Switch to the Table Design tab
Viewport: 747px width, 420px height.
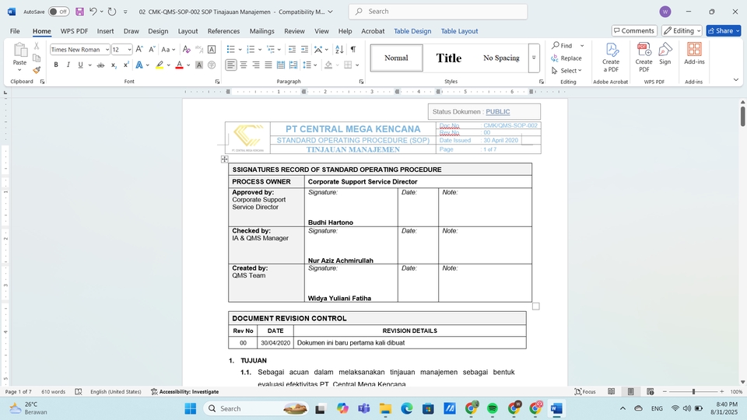pos(412,31)
